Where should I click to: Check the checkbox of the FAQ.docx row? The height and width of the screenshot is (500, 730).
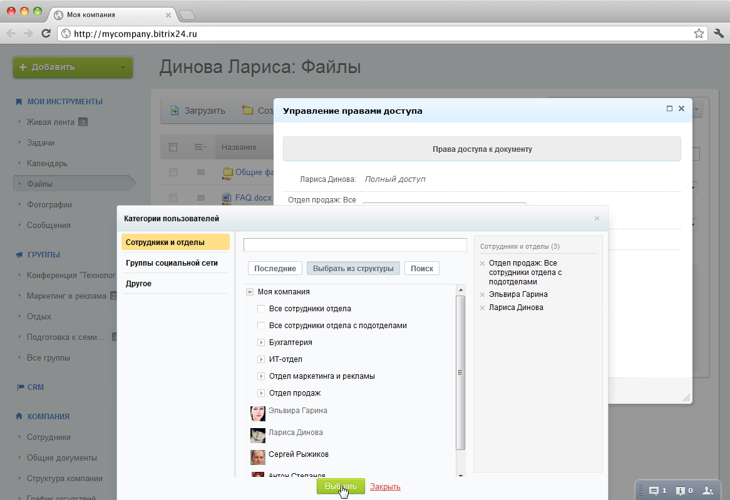coord(173,198)
